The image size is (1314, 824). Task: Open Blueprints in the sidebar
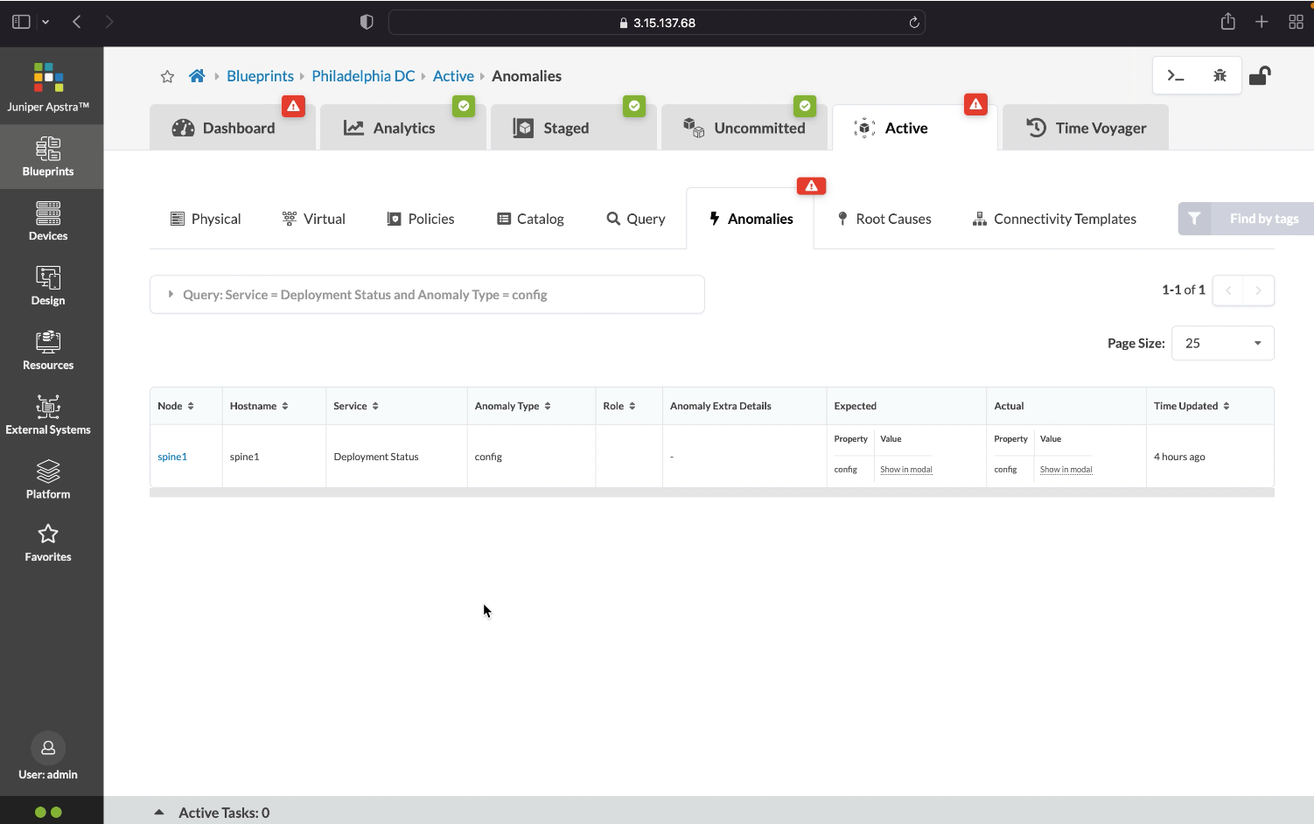tap(48, 157)
